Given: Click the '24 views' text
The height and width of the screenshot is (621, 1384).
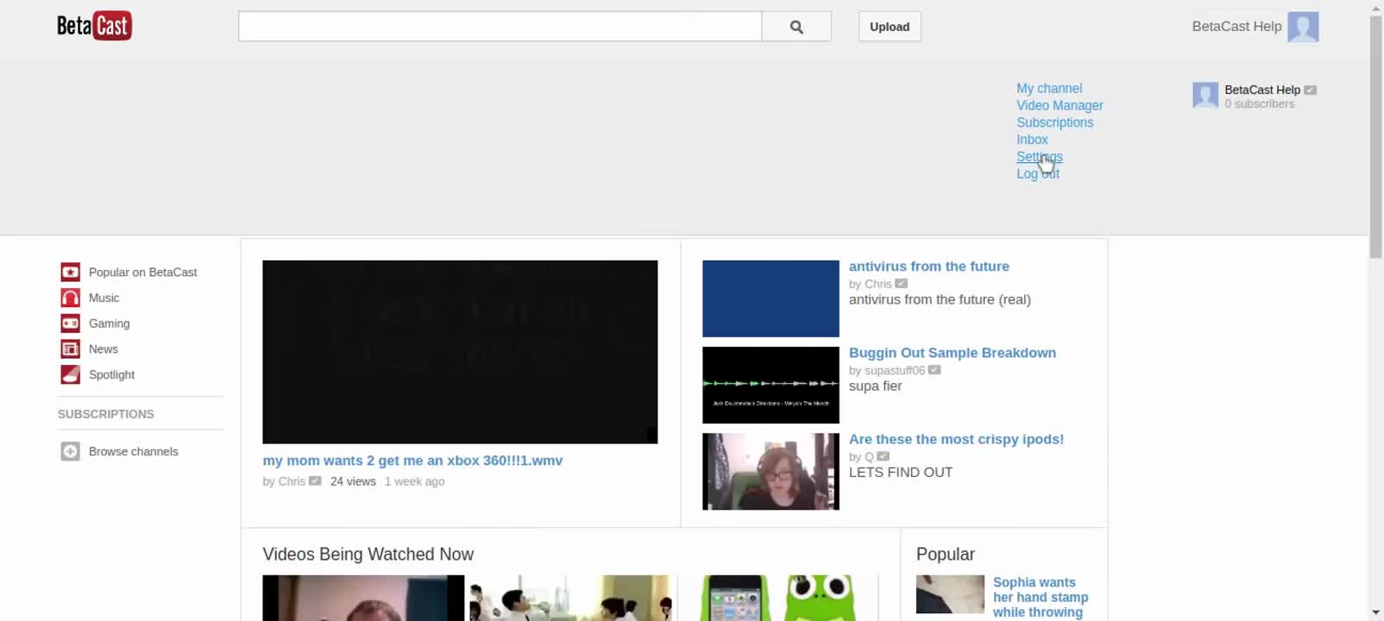Looking at the screenshot, I should pyautogui.click(x=353, y=481).
